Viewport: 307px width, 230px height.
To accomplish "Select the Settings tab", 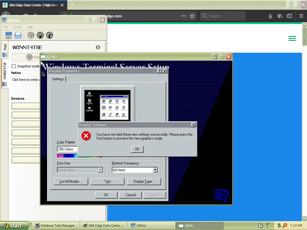I will tap(58, 79).
